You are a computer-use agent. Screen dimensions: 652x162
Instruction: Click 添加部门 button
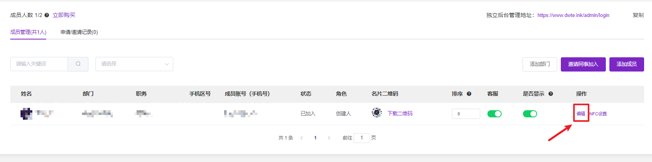[x=540, y=64]
